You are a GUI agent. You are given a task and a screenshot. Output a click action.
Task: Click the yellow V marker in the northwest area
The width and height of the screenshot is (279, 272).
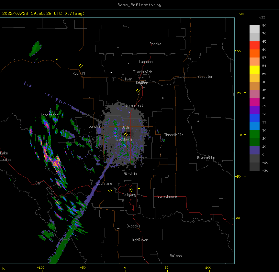(x=57, y=59)
